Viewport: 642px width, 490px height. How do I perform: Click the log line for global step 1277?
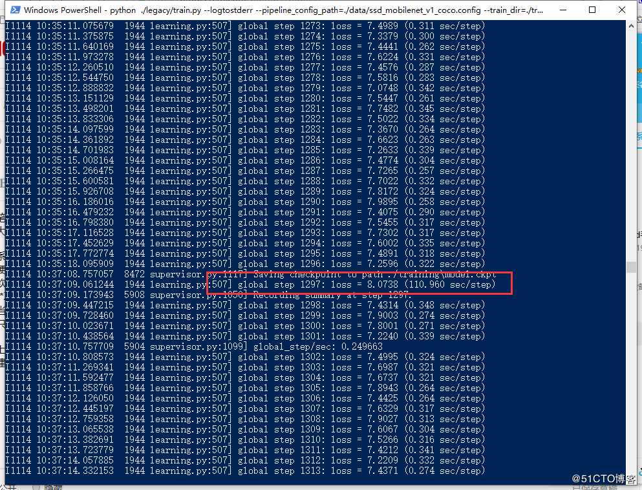(x=245, y=67)
